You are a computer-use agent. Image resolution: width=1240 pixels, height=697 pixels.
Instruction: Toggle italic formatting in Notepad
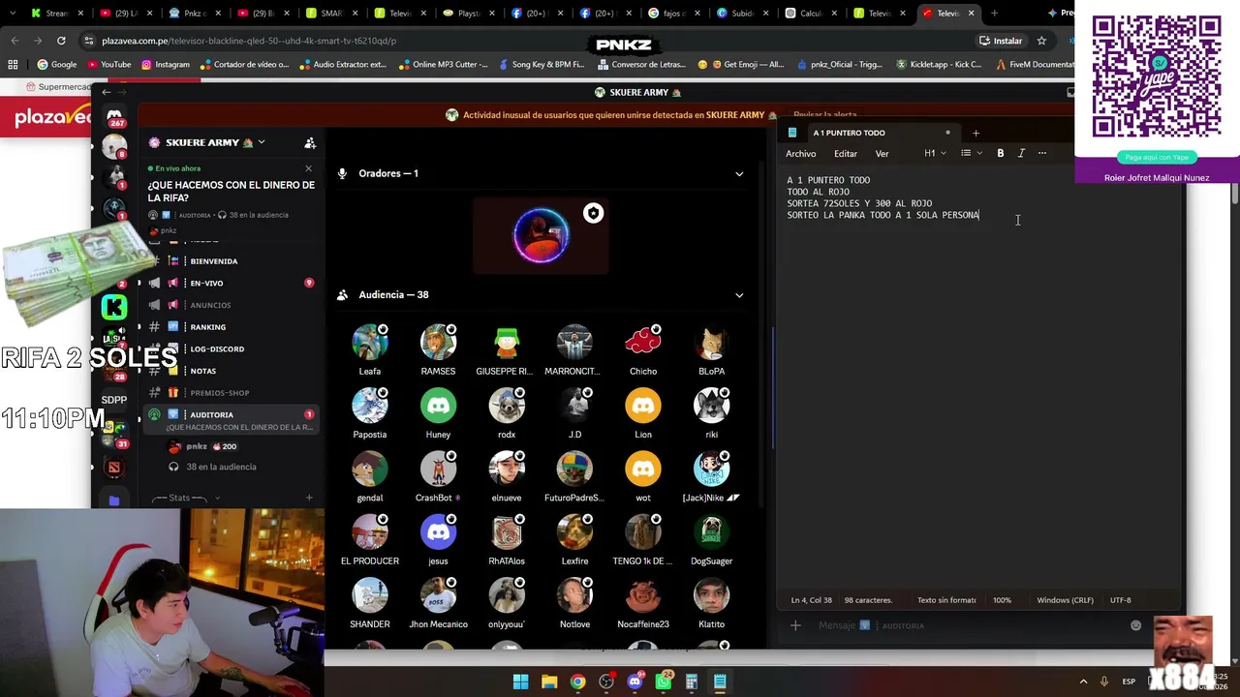click(1021, 153)
